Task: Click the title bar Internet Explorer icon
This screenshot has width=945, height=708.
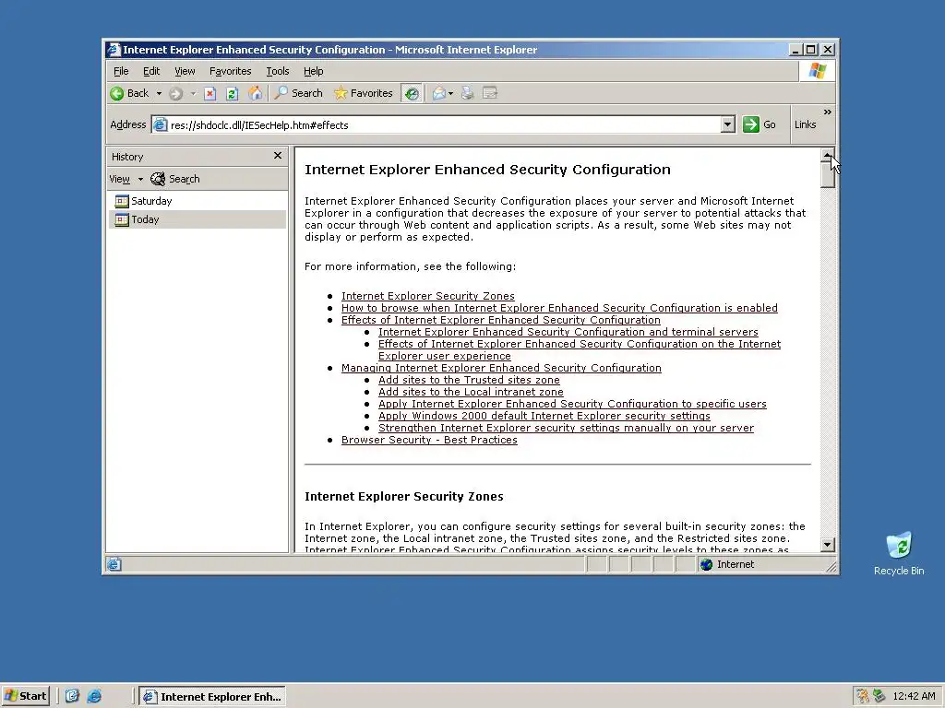Action: tap(114, 50)
